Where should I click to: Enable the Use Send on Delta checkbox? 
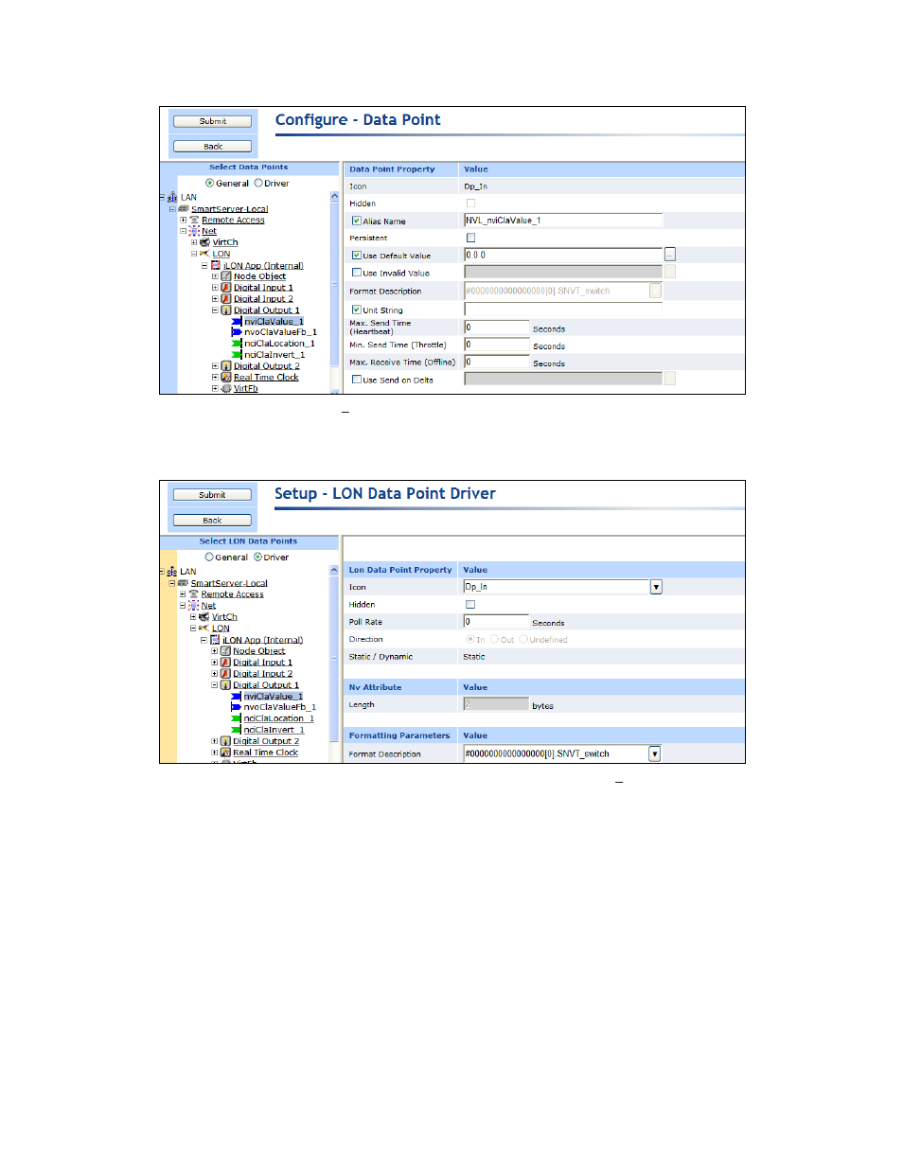point(357,380)
